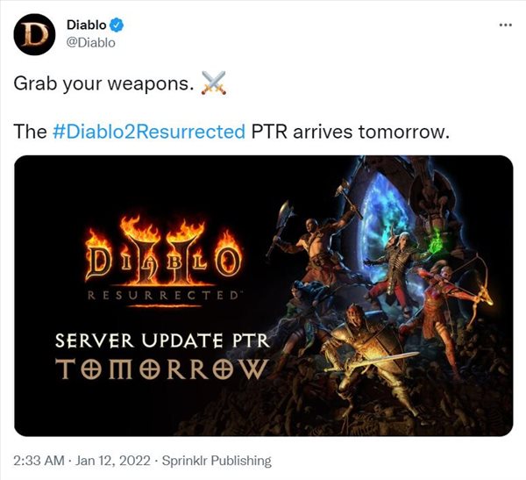Click the Sprinklr Publishing source label
Viewport: 526px width, 480px height.
tap(217, 461)
